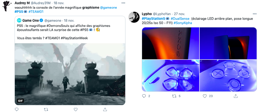Image resolution: width=259 pixels, height=112 pixels.
Task: Retweet Audrey M's PS5 tweet
Action: pyautogui.click(x=46, y=109)
